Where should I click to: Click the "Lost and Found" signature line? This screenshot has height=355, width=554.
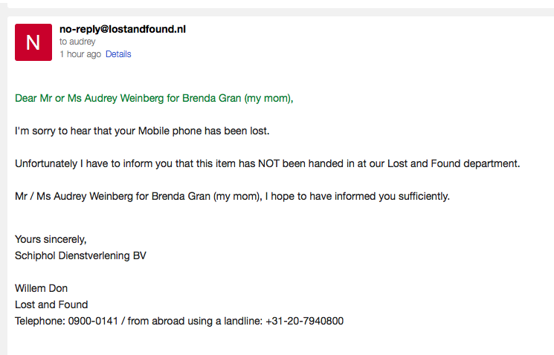pyautogui.click(x=51, y=304)
